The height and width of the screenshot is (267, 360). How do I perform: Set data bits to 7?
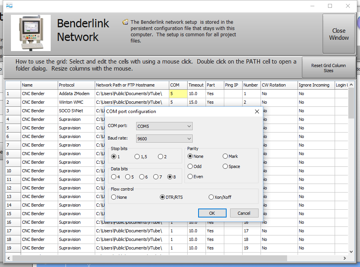tap(156, 177)
